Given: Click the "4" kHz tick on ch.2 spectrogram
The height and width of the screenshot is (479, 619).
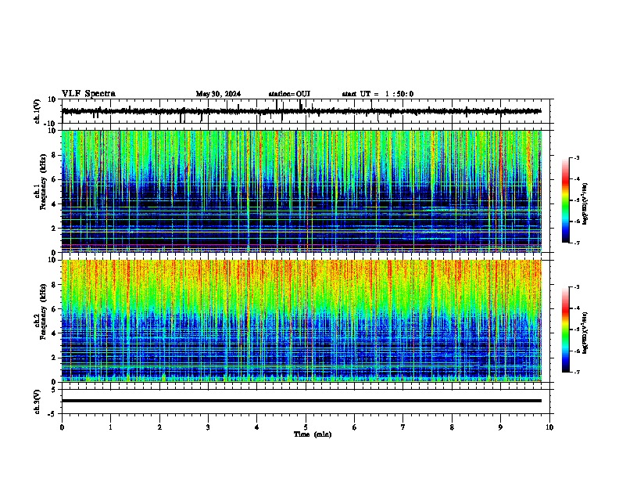Looking at the screenshot, I should coord(54,333).
